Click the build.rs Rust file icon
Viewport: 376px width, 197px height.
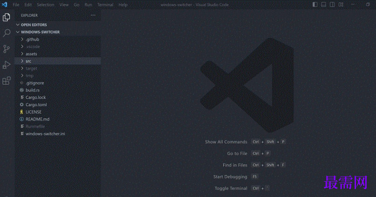(x=22, y=90)
